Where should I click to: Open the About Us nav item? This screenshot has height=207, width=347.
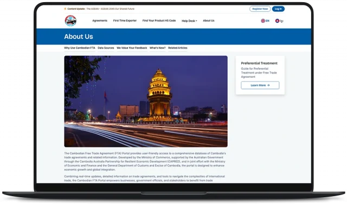click(x=208, y=21)
